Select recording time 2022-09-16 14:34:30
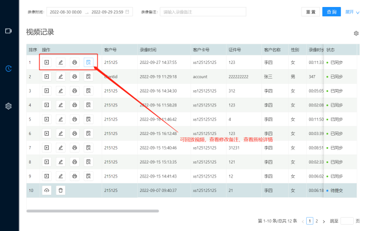Screen dimensions: 366x231 [158, 91]
